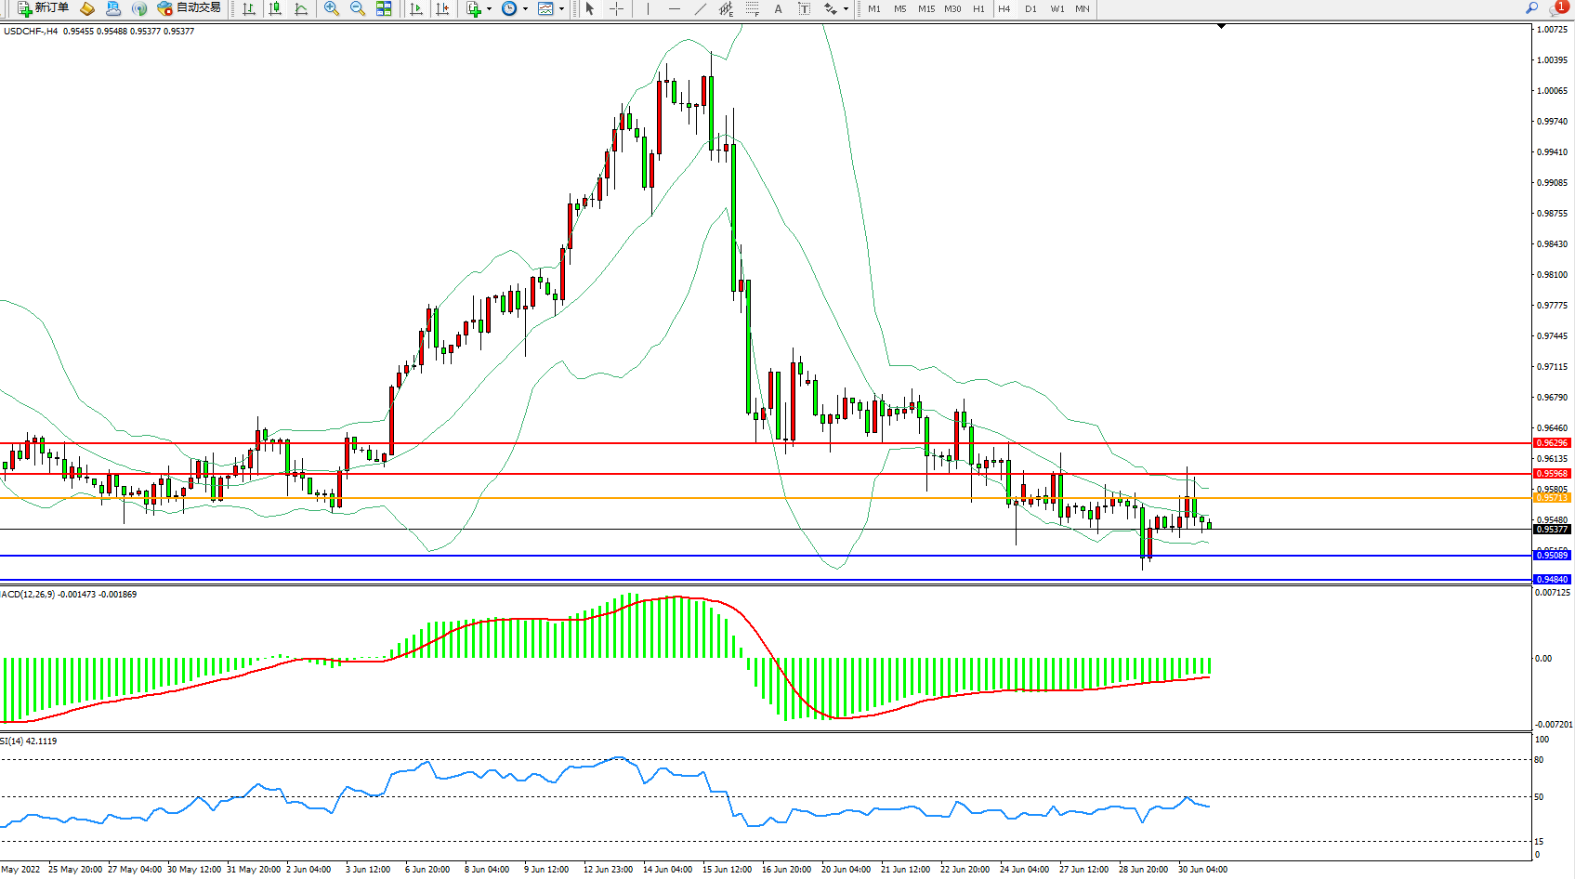Screen dimensions: 1575x879
Task: Toggle chart shift from right border
Action: pos(442,8)
